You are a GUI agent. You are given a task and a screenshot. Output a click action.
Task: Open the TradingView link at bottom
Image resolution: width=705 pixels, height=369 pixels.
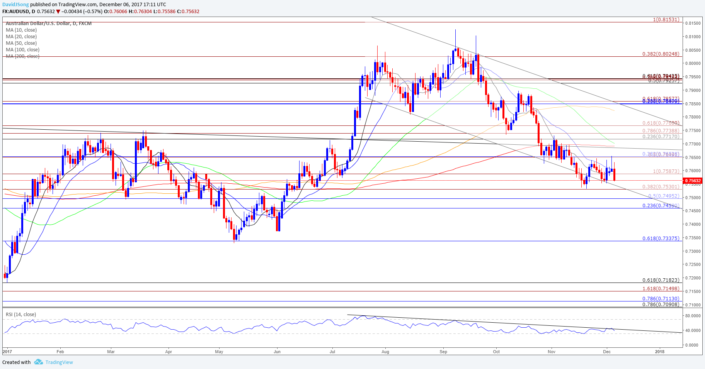click(59, 362)
